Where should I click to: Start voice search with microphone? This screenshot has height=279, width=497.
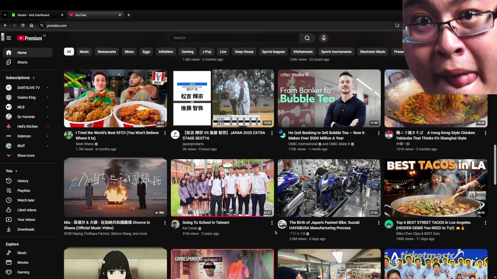click(x=324, y=38)
